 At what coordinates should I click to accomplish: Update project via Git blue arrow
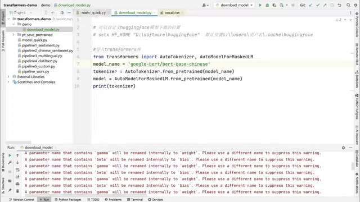click(310, 5)
